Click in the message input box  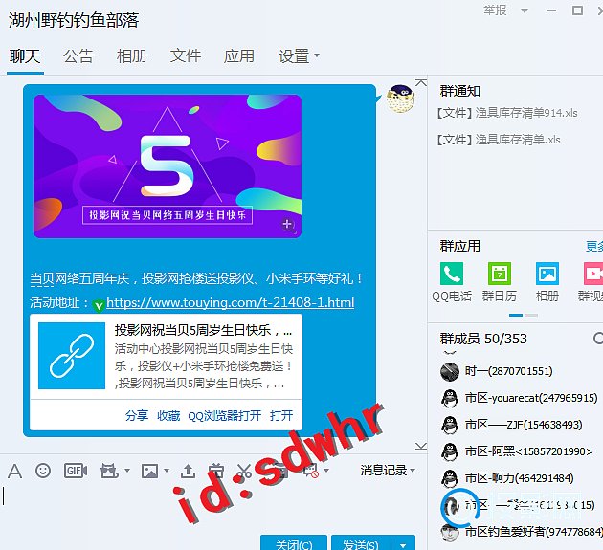pyautogui.click(x=212, y=505)
